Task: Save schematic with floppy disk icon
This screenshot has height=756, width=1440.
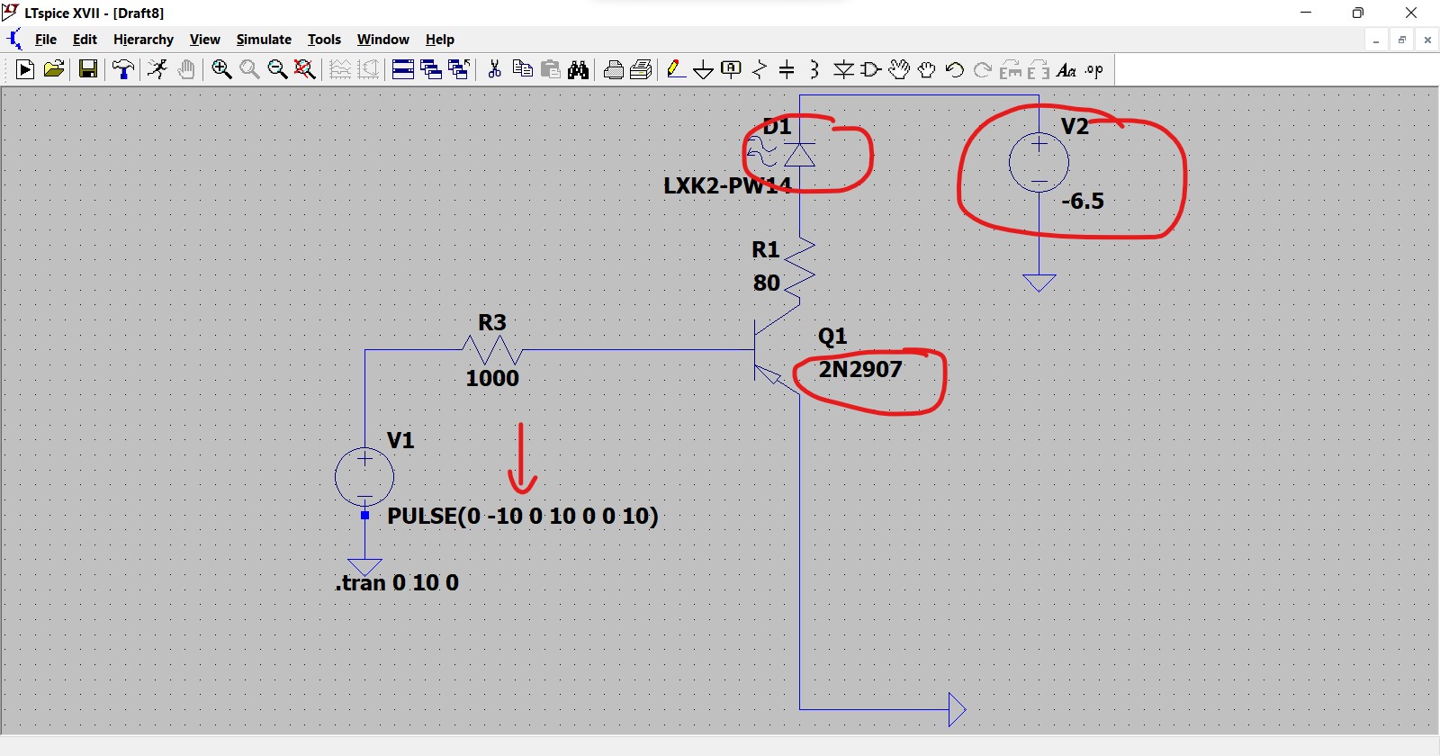Action: tap(88, 69)
